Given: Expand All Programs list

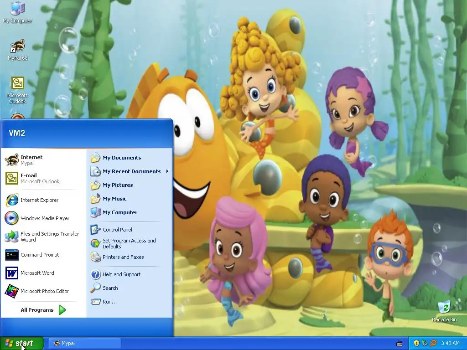Looking at the screenshot, I should tap(43, 310).
